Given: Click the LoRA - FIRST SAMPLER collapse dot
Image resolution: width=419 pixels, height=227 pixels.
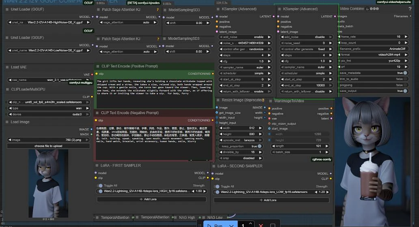Looking at the screenshot, I should point(97,166).
